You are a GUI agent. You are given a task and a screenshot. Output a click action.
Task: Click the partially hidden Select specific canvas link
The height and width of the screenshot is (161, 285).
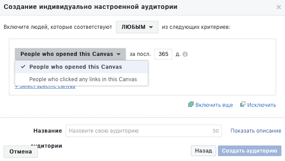point(45,87)
